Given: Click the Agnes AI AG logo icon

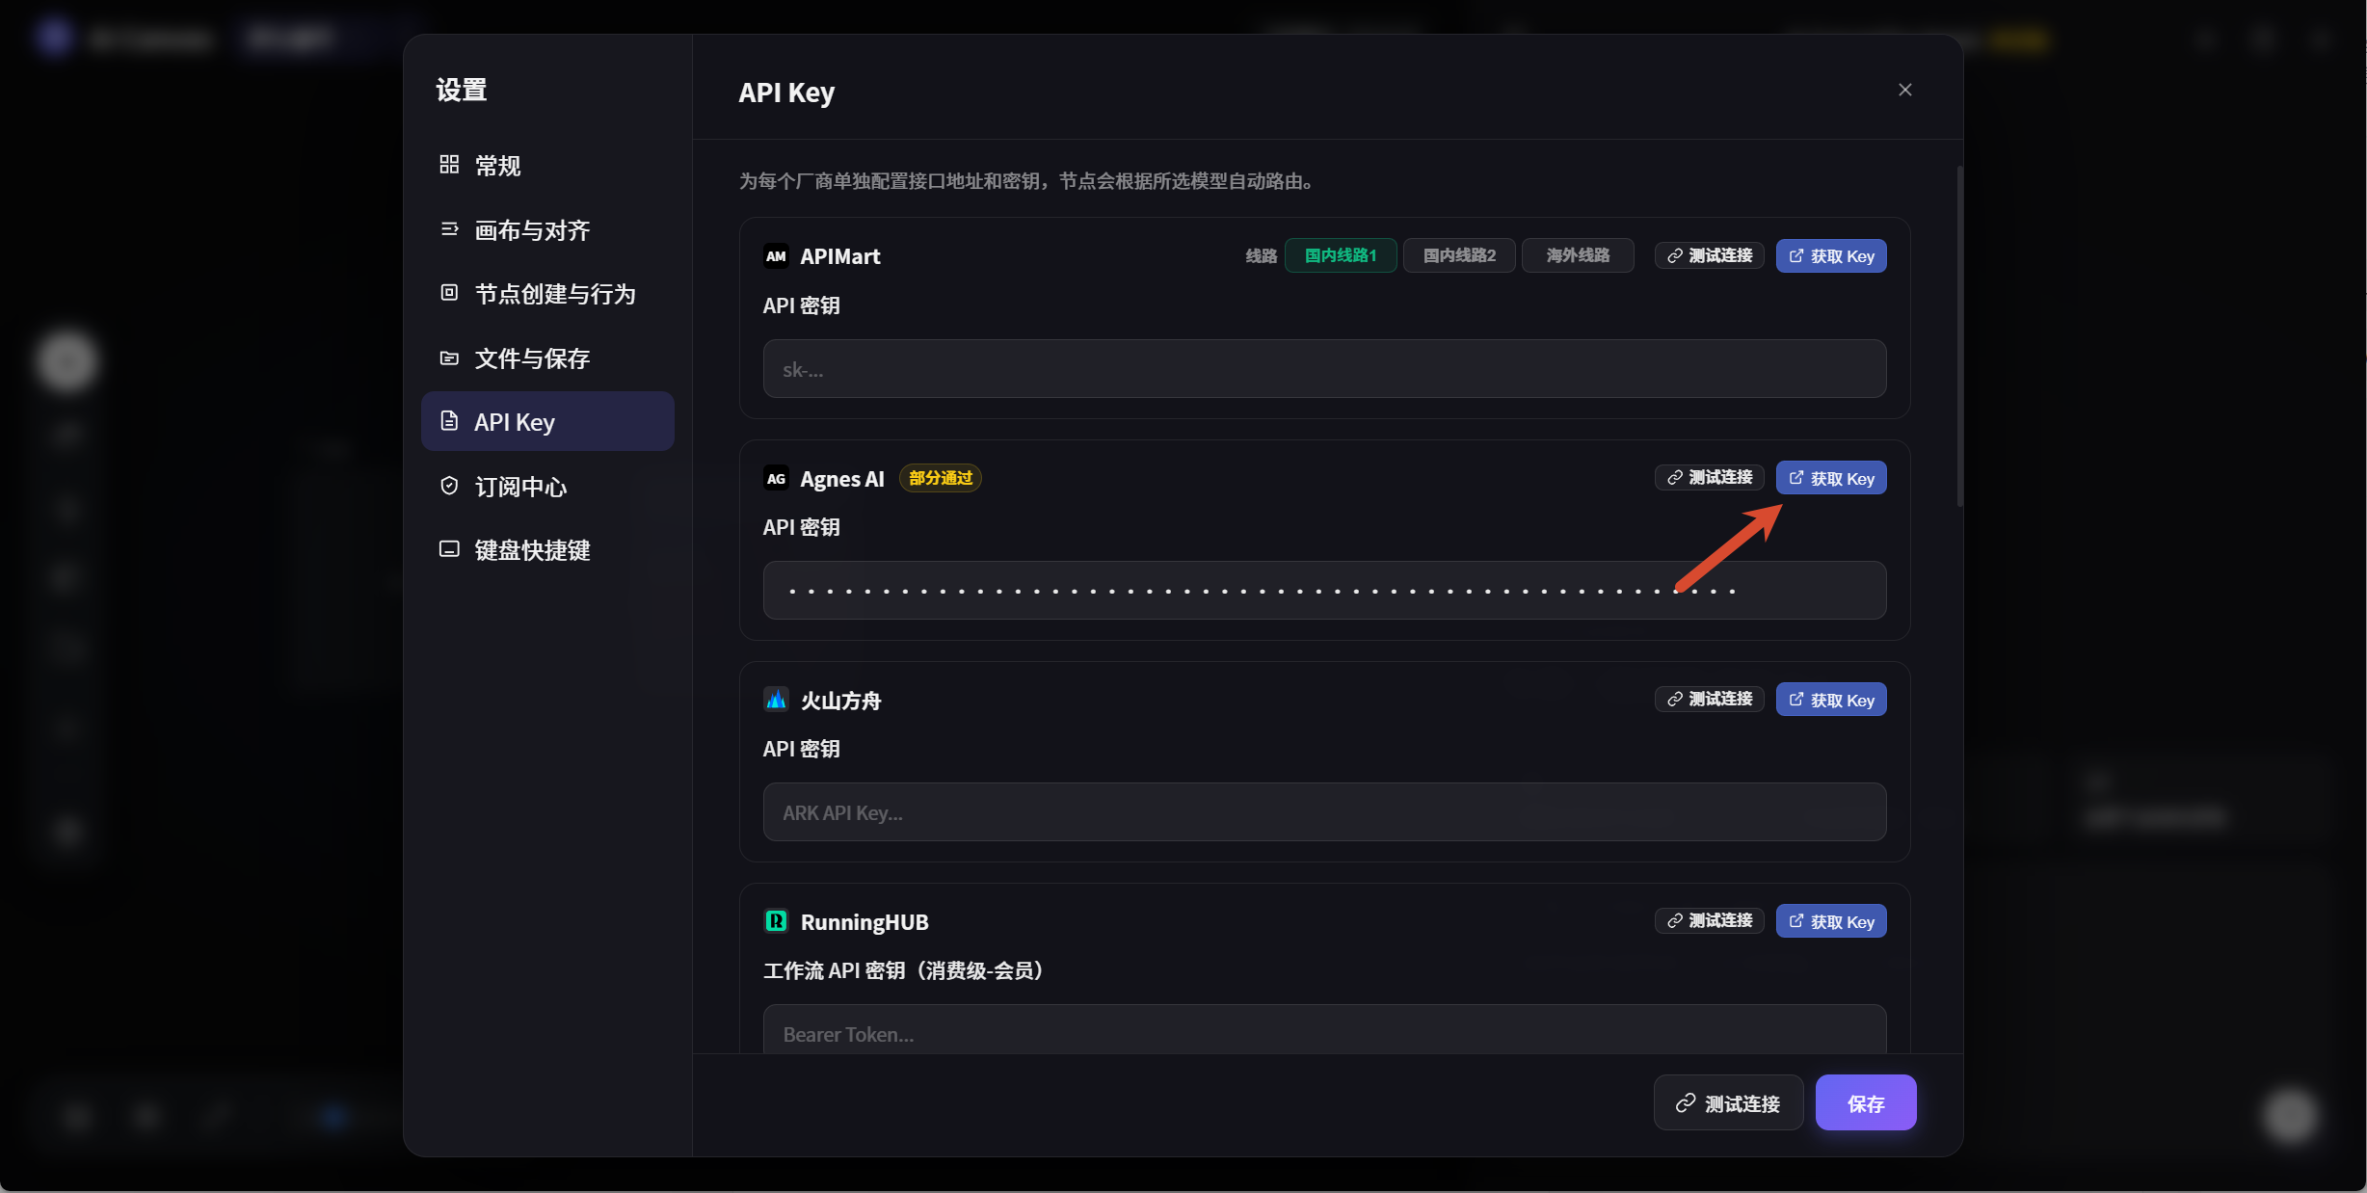Looking at the screenshot, I should click(776, 478).
